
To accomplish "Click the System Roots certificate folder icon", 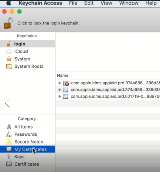I will [x=9, y=67].
